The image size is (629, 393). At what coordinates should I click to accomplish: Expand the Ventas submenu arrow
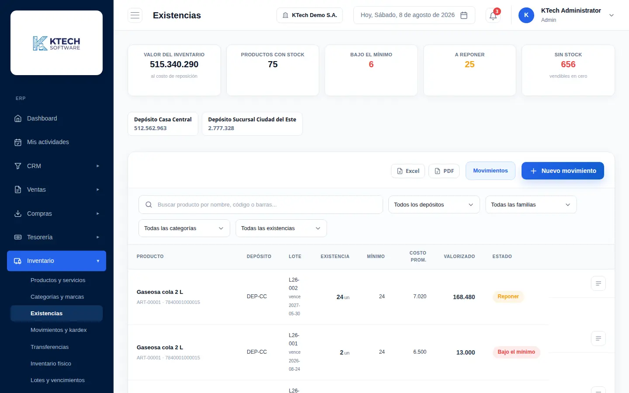click(x=98, y=190)
